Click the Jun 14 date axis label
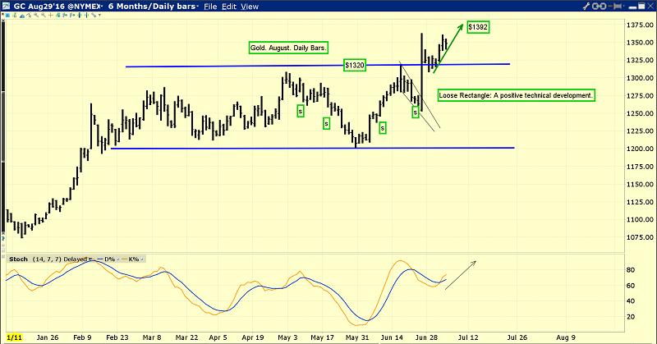This screenshot has height=344, width=657. point(392,337)
